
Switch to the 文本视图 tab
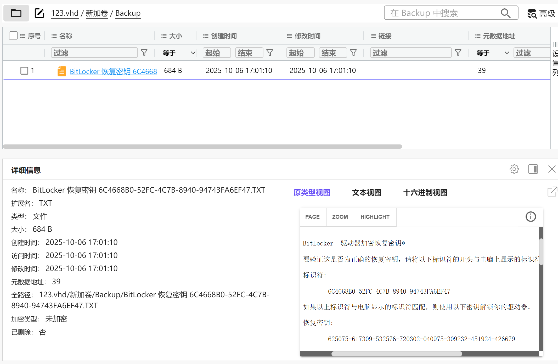point(367,193)
